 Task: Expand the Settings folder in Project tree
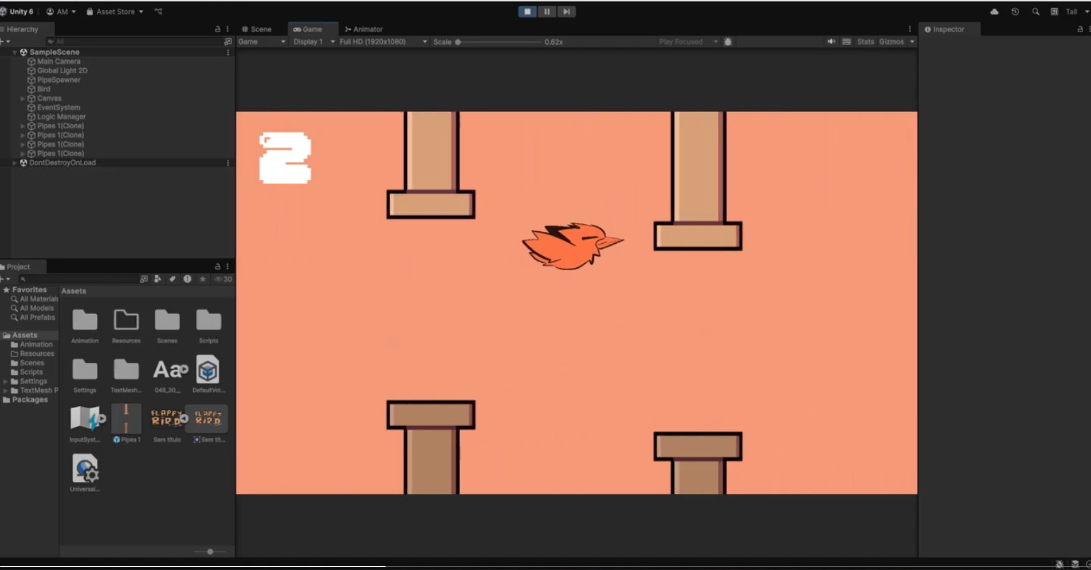click(x=6, y=382)
